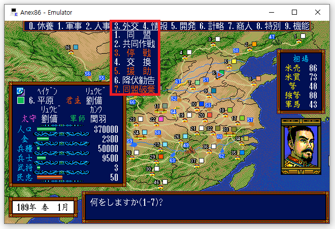Maximize the Anex86 emulator window
This screenshot has height=229, width=335.
tap(294, 12)
